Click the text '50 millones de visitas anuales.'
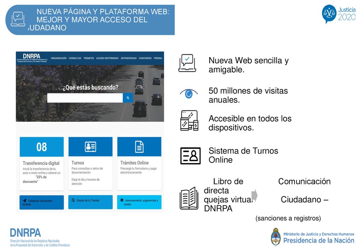The width and height of the screenshot is (362, 251). pos(248,95)
